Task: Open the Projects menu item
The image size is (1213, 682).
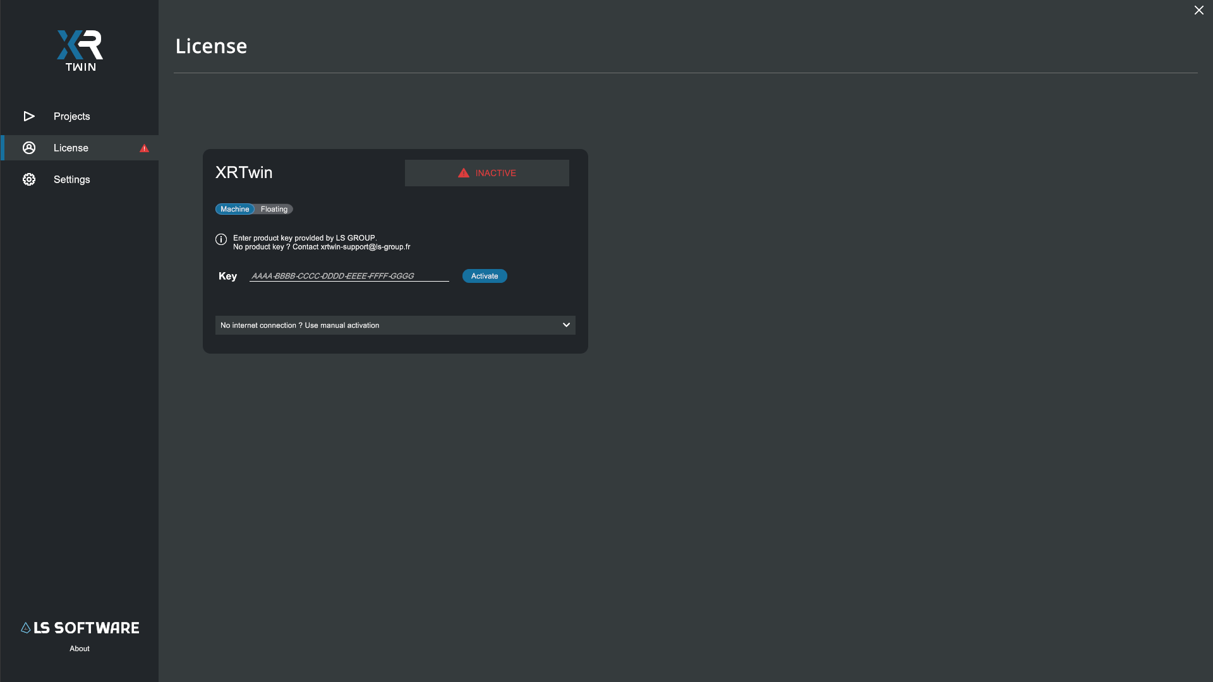Action: [x=80, y=116]
